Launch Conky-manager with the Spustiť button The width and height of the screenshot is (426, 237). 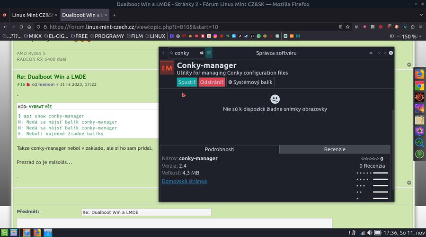186,82
